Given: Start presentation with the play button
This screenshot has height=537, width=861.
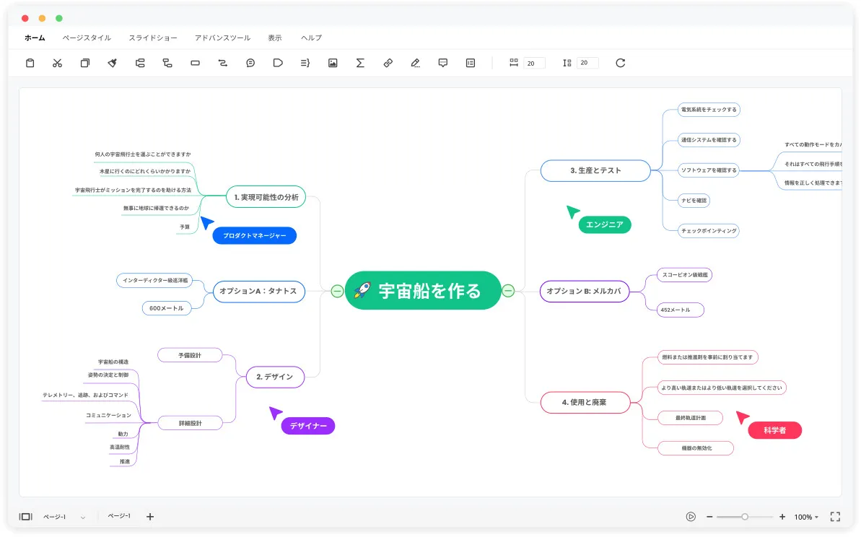Looking at the screenshot, I should coord(691,517).
